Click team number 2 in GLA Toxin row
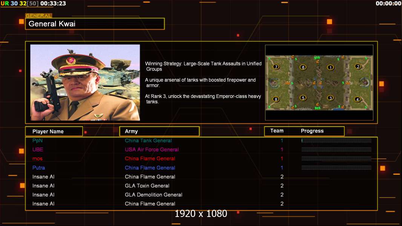The width and height of the screenshot is (402, 226). coord(282,186)
